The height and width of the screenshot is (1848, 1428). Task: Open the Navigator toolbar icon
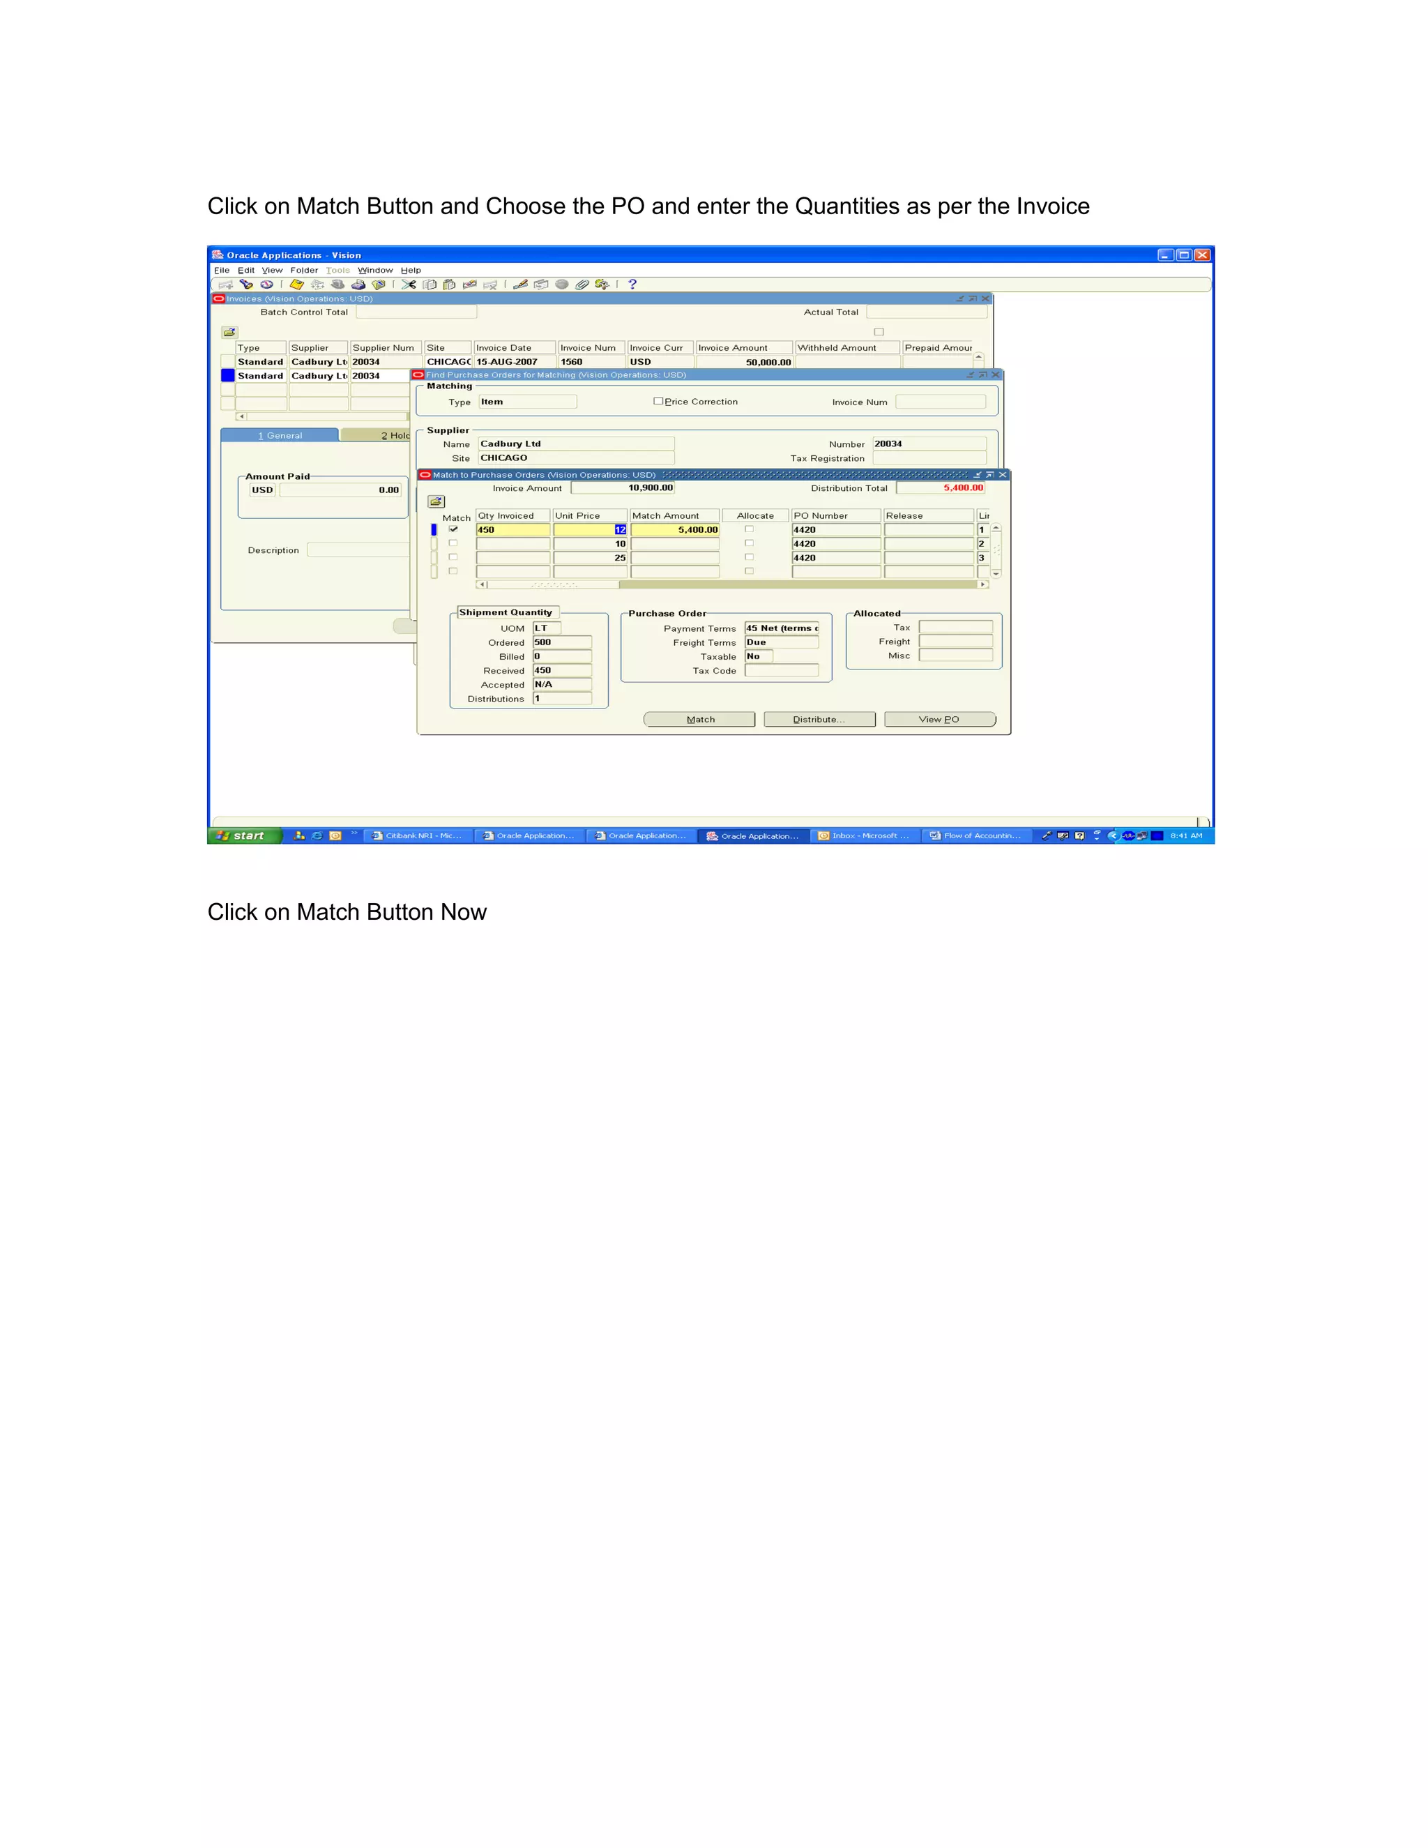(266, 285)
